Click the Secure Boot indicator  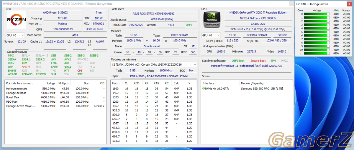pos(258,61)
